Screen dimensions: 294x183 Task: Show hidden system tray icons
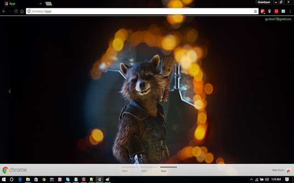tap(251, 179)
